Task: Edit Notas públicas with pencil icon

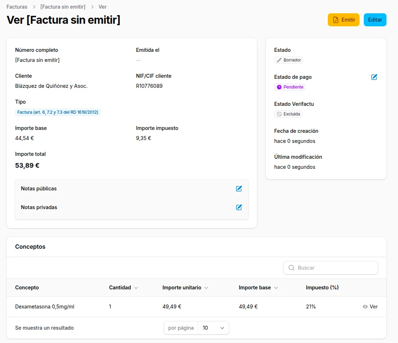Action: coord(239,189)
